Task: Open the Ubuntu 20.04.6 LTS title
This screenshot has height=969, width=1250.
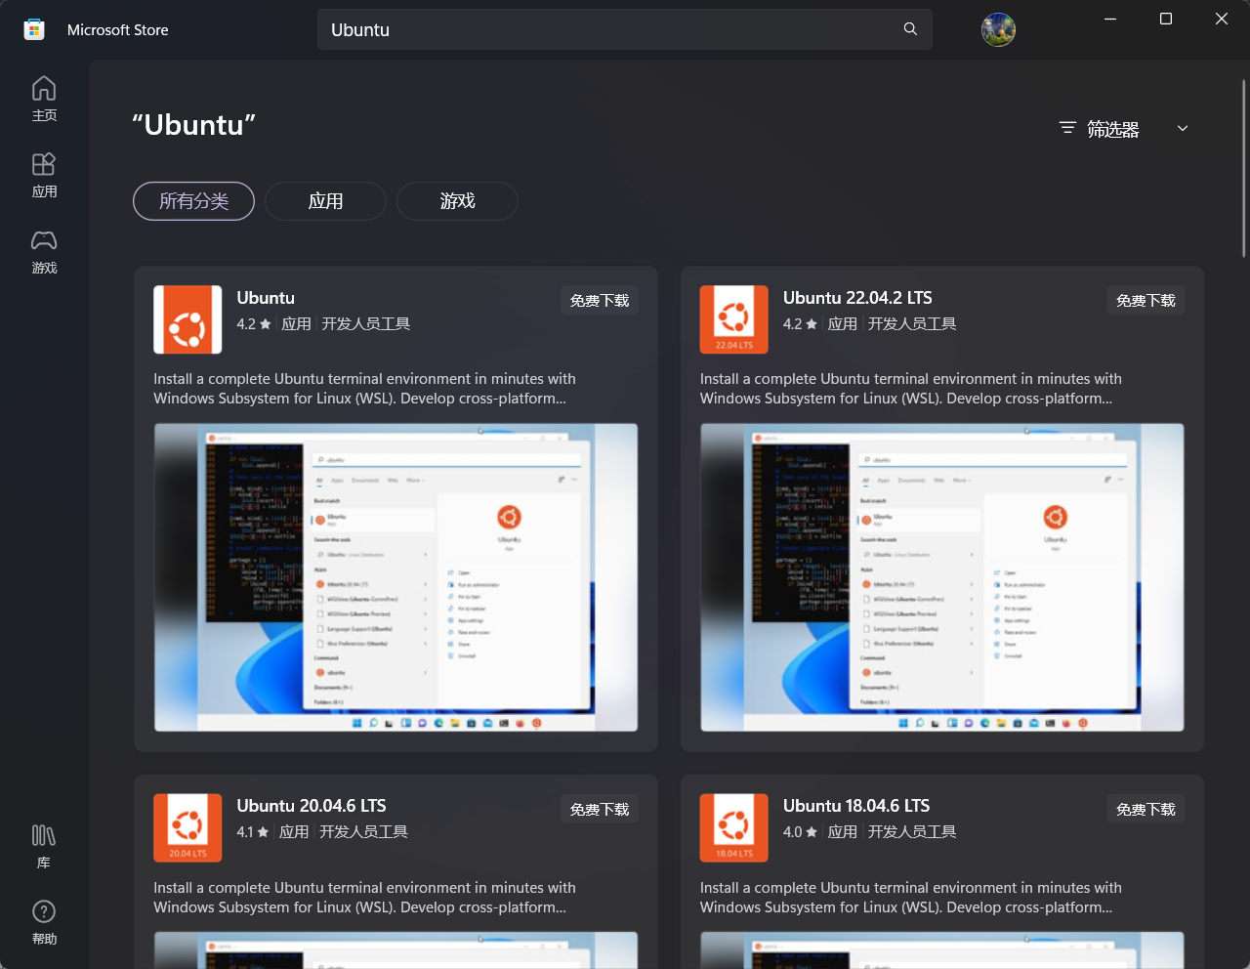Action: (x=312, y=806)
